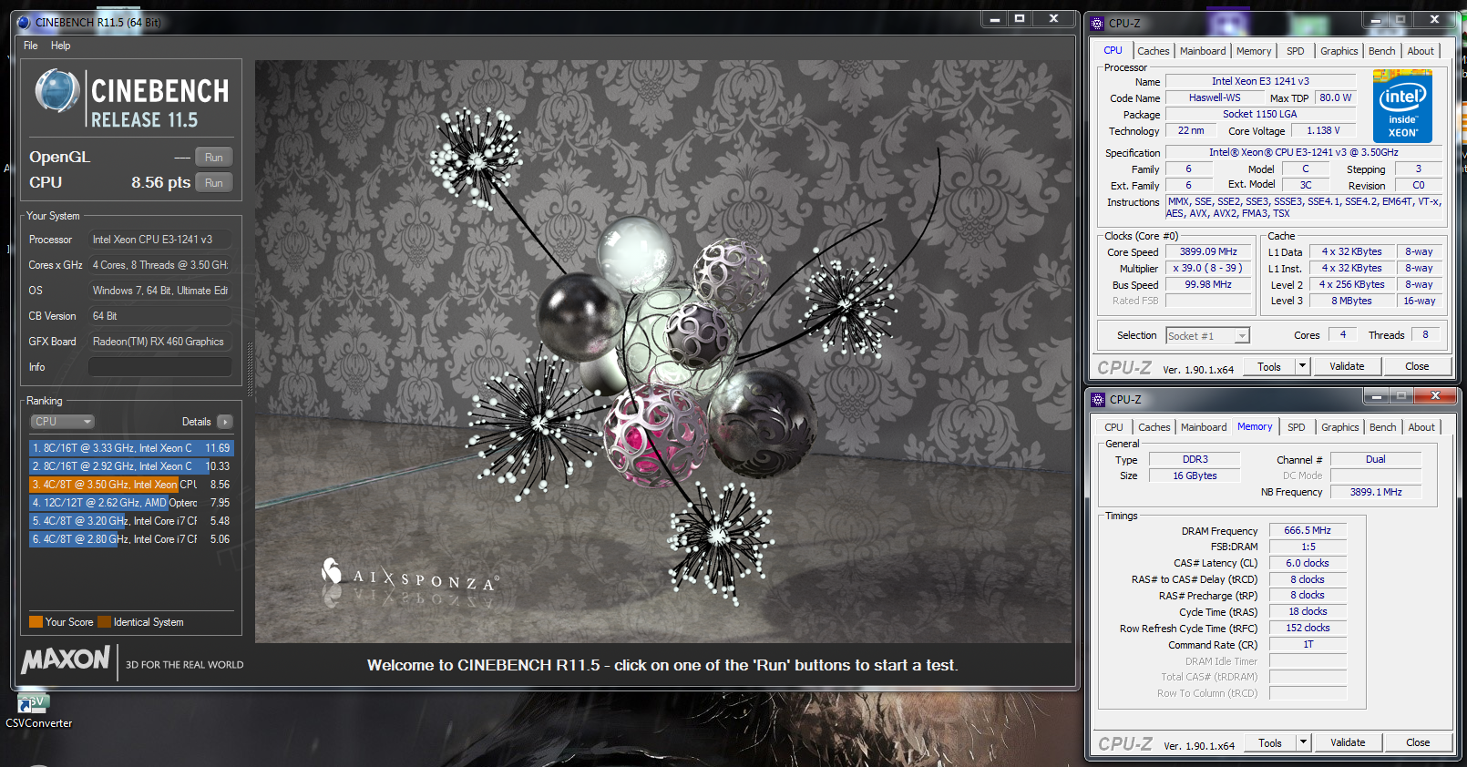Open the Help menu in Cinebench
The width and height of the screenshot is (1467, 767).
point(60,46)
